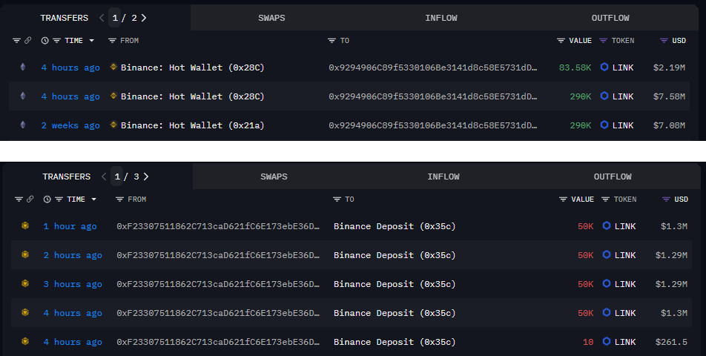The image size is (706, 356).
Task: Click chain-link icon in 1 / 2 transfers header
Action: click(28, 41)
